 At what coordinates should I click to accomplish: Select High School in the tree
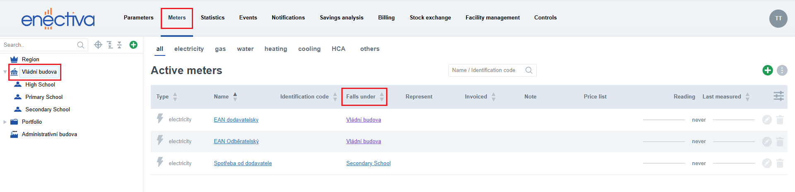pos(40,85)
